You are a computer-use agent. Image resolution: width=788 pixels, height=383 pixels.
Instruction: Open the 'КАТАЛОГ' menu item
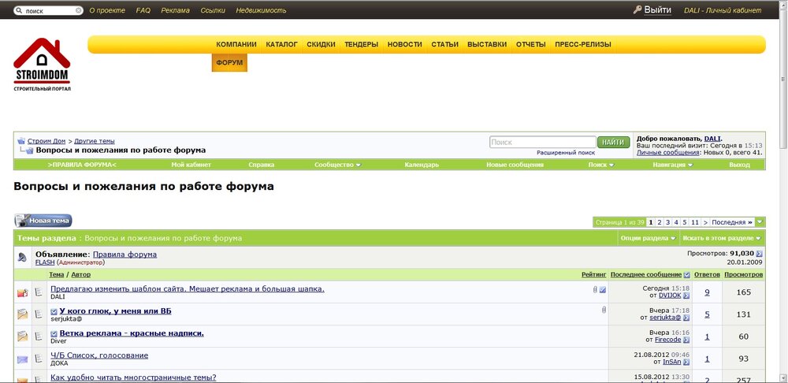[x=281, y=45]
